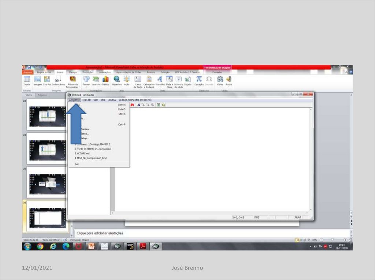Viewport: 375px width, 280px height.
Task: Switch to the Transições ribbon tab
Action: click(x=88, y=72)
